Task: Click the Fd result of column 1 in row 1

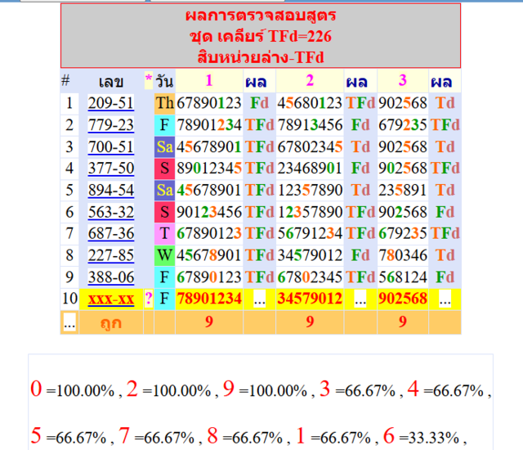Action: coord(260,103)
